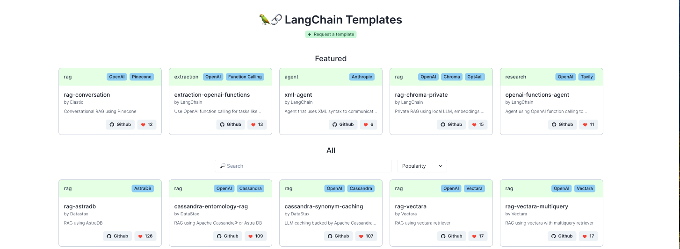Click the Anthropic tag on xml-agent
The width and height of the screenshot is (680, 249).
click(362, 77)
